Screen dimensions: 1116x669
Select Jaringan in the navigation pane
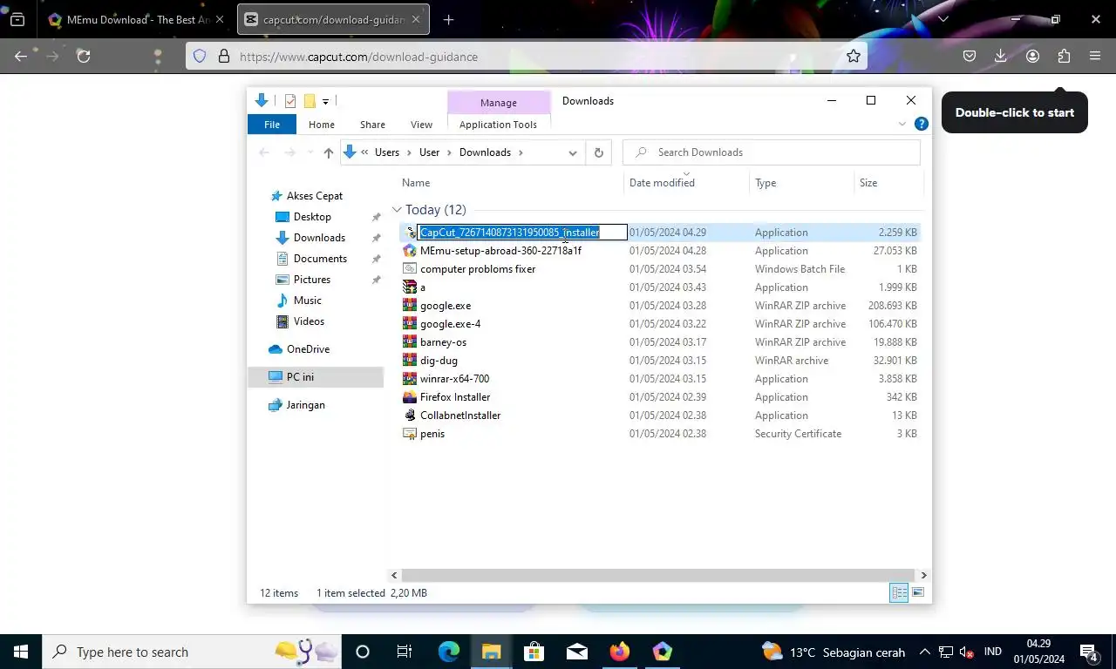(x=305, y=405)
